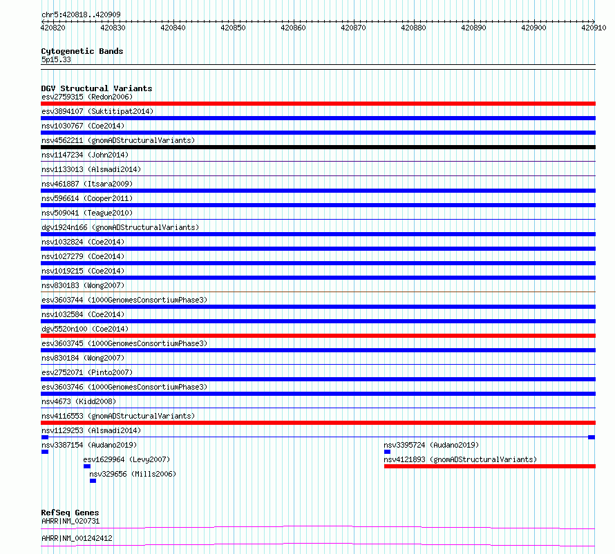The width and height of the screenshot is (615, 554).
Task: Click the nsv1133013 (Alsmadi2014) label
Action: tap(91, 169)
